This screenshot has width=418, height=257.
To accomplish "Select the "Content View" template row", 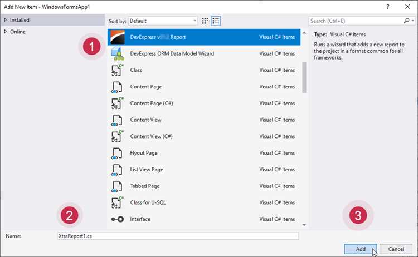I will coord(204,120).
